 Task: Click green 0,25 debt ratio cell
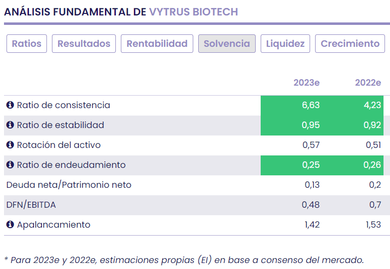[x=291, y=165]
